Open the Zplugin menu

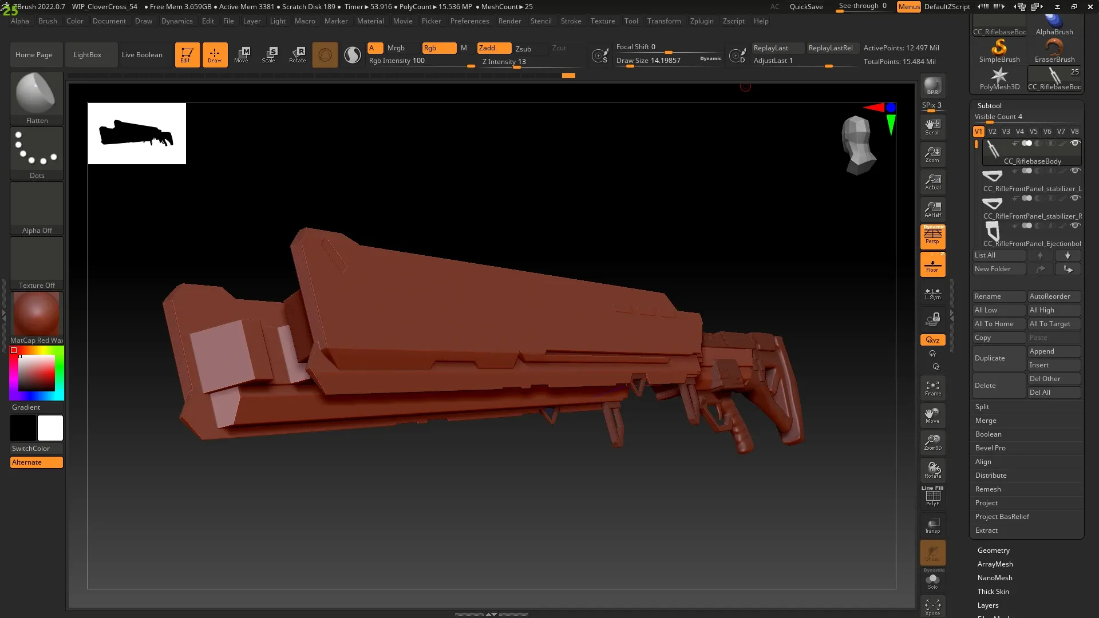point(702,21)
